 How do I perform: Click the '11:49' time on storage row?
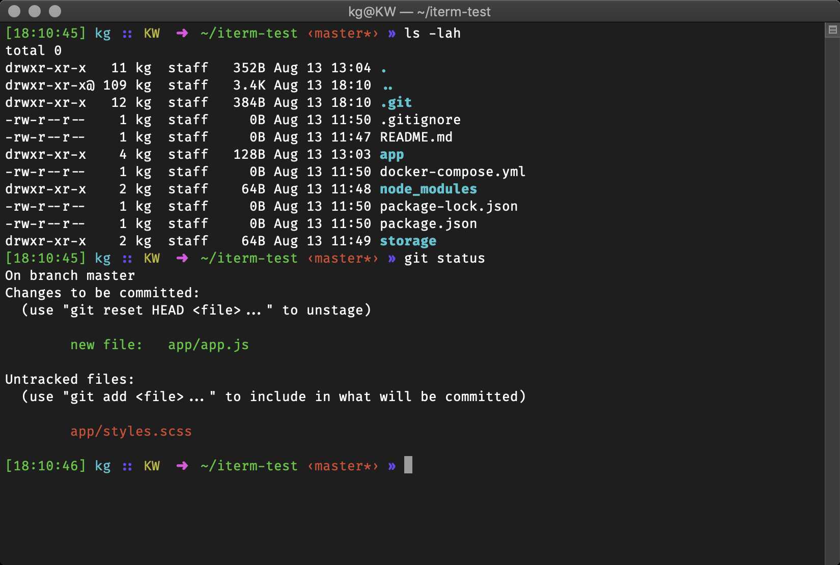click(351, 241)
